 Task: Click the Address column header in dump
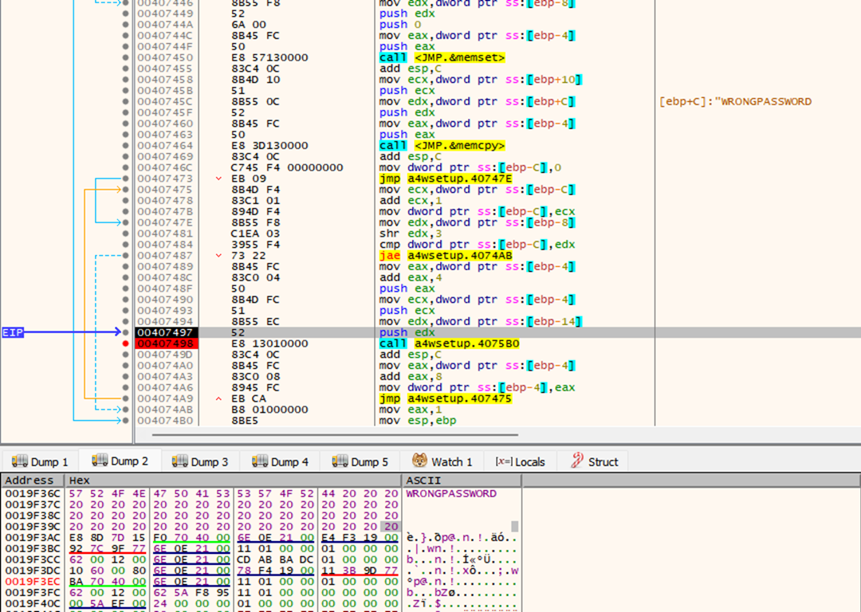(29, 481)
